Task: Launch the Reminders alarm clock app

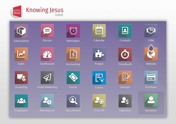Action: tap(73, 31)
